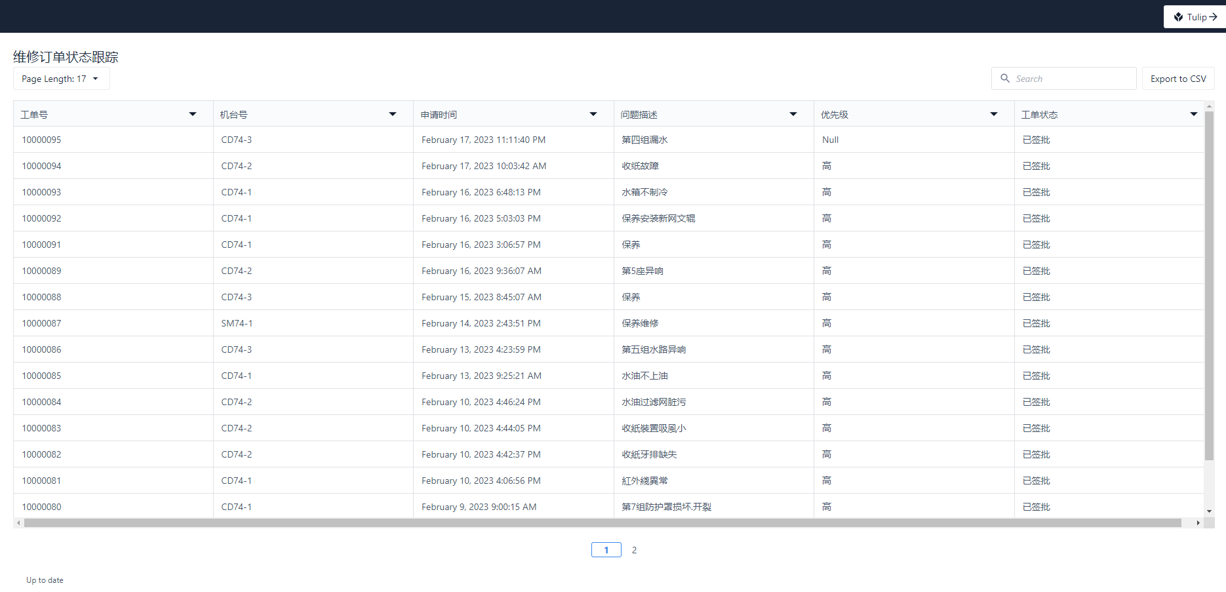The width and height of the screenshot is (1226, 592).
Task: Click description 收纸故障
Action: tap(640, 166)
